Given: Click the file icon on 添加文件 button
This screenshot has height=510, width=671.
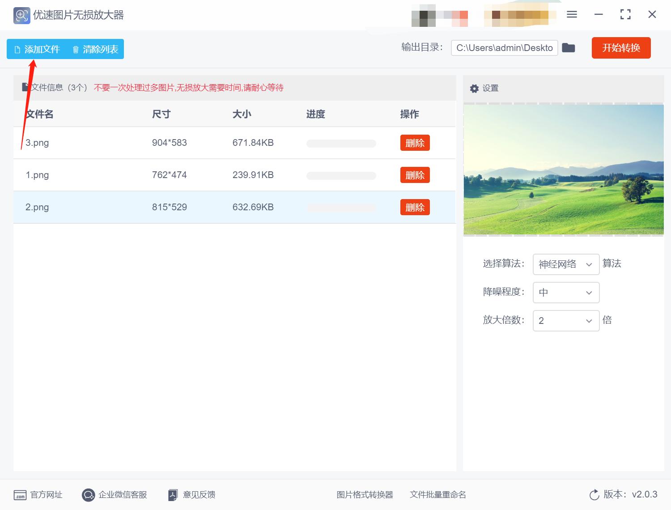Looking at the screenshot, I should coord(17,49).
